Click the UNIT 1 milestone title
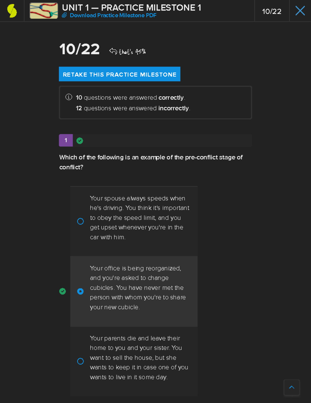The height and width of the screenshot is (403, 311). point(131,8)
